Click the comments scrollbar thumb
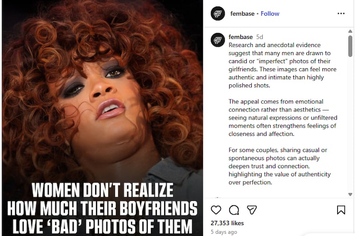 tap(350, 46)
